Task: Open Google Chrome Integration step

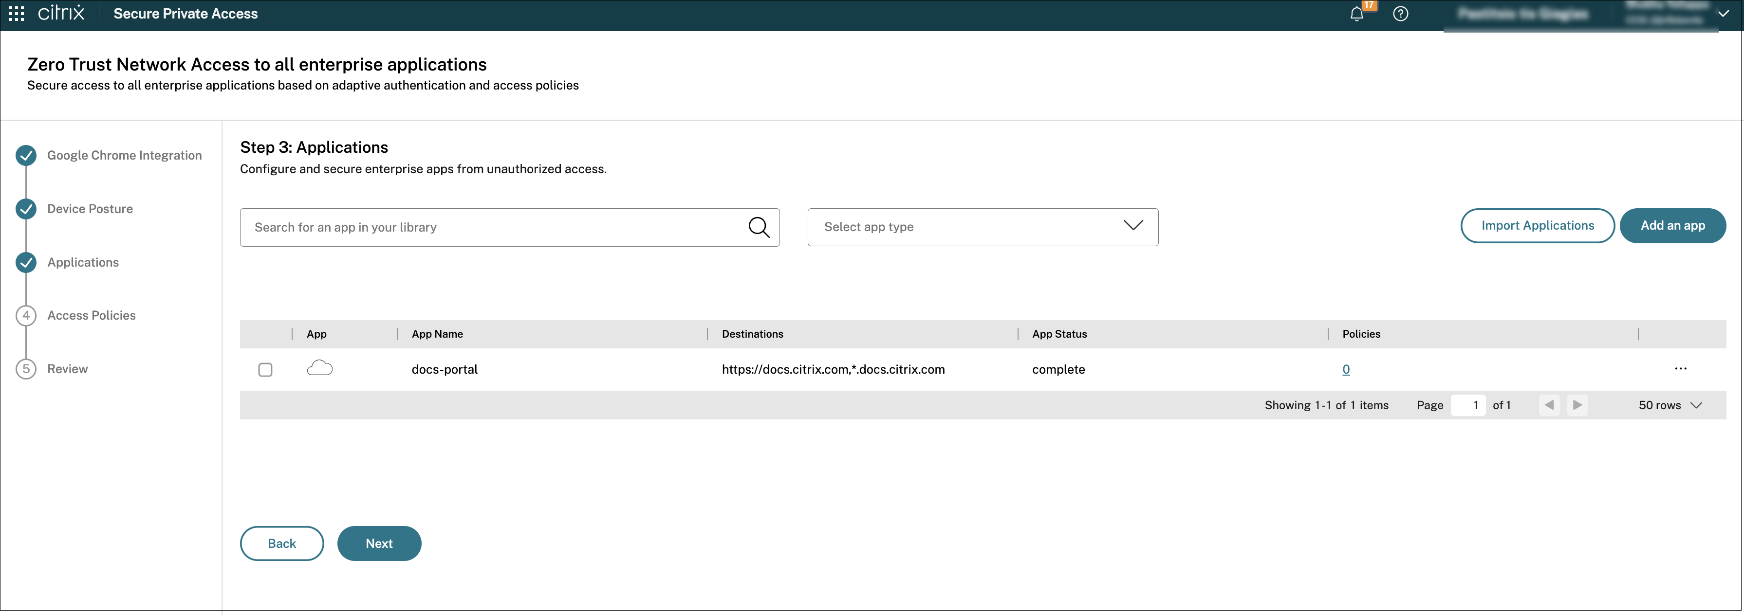Action: (125, 156)
